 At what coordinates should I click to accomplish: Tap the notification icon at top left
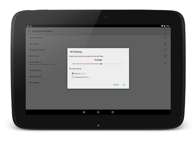[x=28, y=26]
